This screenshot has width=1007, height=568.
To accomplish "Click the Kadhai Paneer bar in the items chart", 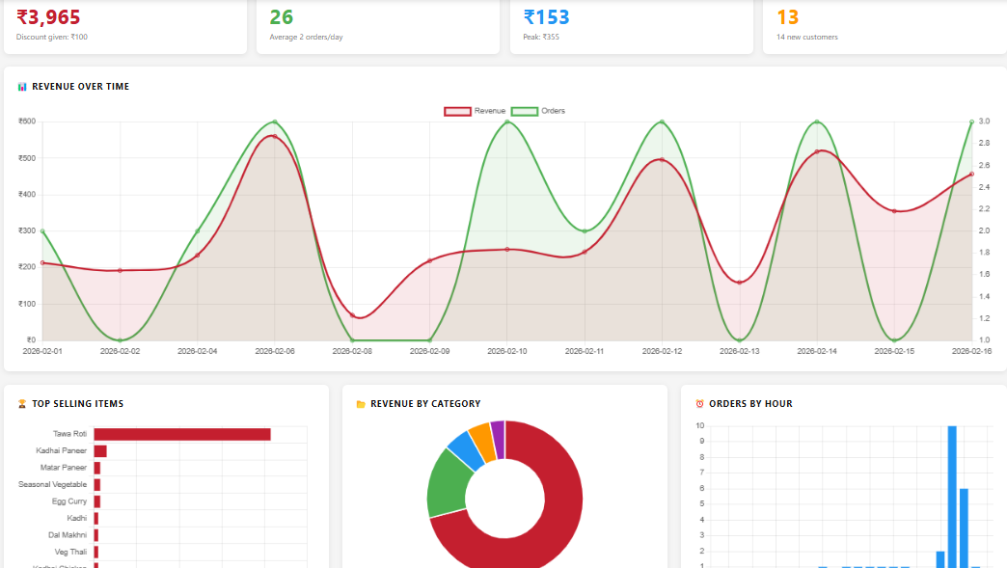I will tap(100, 450).
